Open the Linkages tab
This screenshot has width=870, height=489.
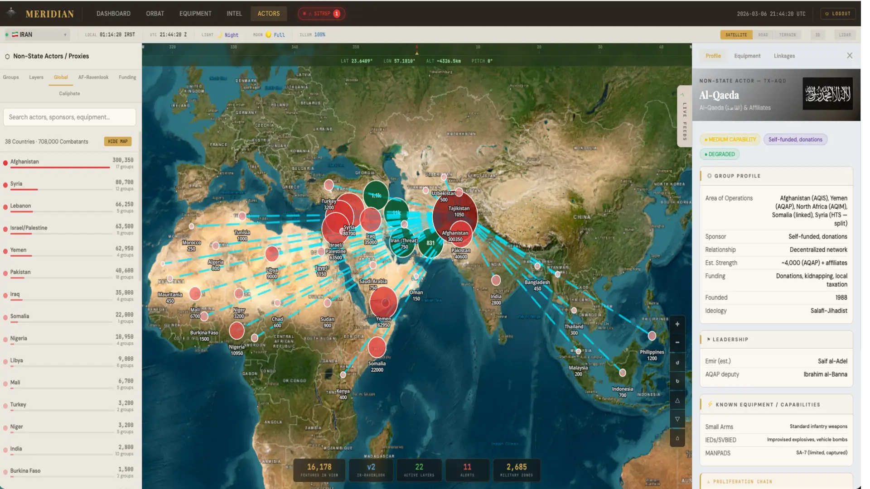(x=784, y=56)
